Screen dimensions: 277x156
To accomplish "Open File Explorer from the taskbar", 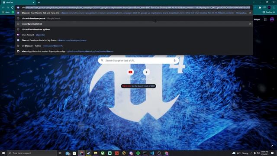I will coord(96,153).
